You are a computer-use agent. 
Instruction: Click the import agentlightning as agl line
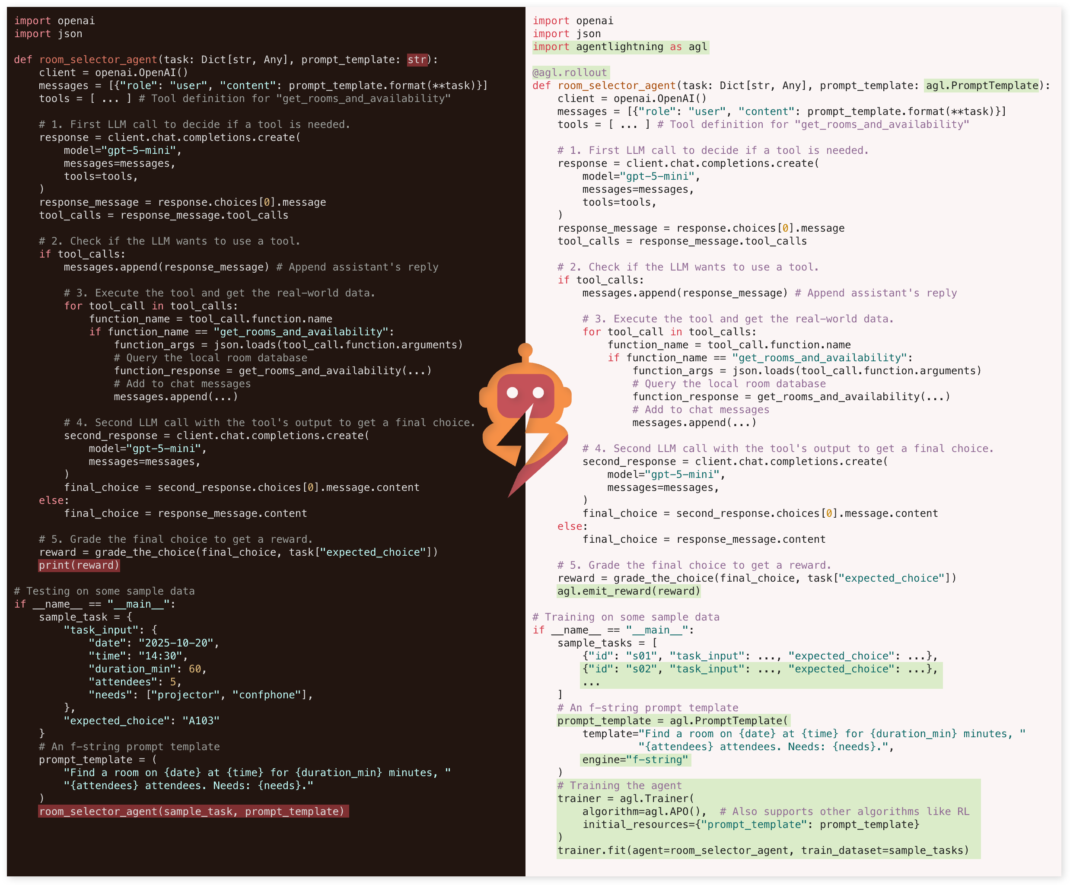tap(620, 46)
